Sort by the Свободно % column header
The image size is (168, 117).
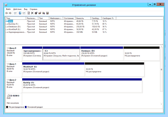click(109, 18)
